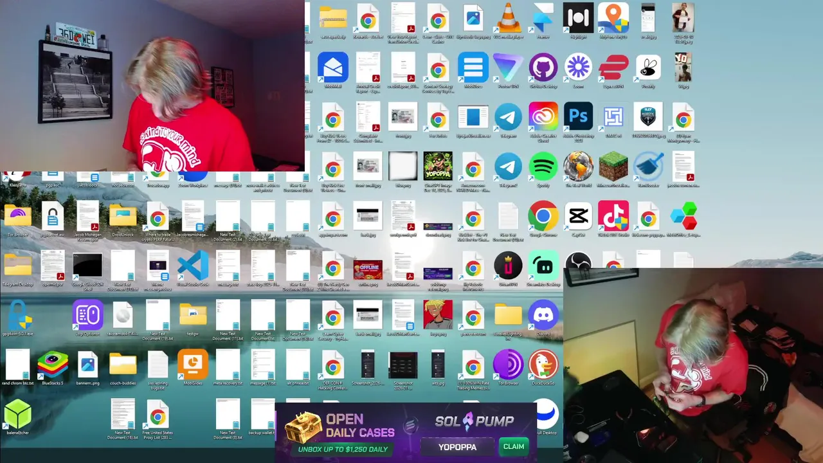The height and width of the screenshot is (463, 823).
Task: Open the DEF CON Hacking Conference Chrome shortcut
Action: [333, 365]
